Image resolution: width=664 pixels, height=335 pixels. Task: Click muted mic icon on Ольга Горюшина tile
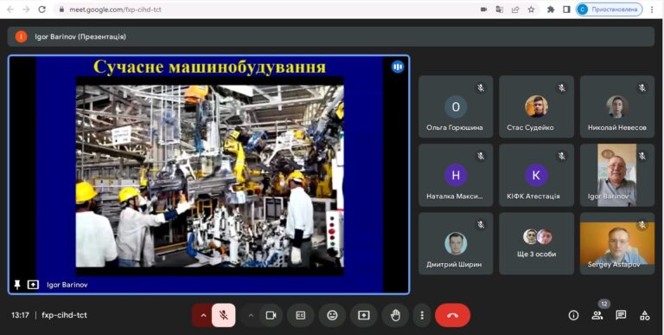point(481,87)
